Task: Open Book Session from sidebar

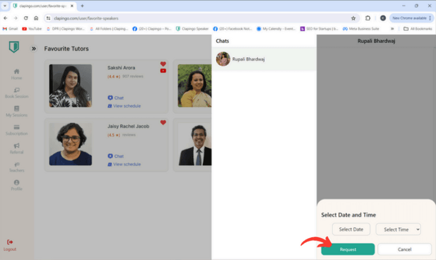Action: 16,90
